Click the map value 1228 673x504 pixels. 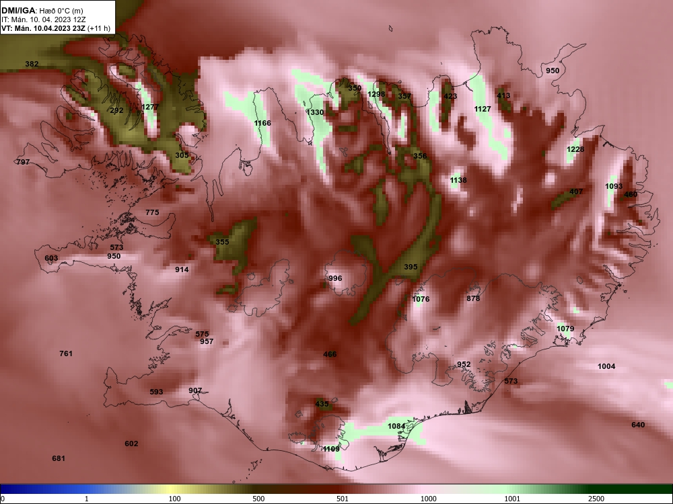pyautogui.click(x=575, y=149)
